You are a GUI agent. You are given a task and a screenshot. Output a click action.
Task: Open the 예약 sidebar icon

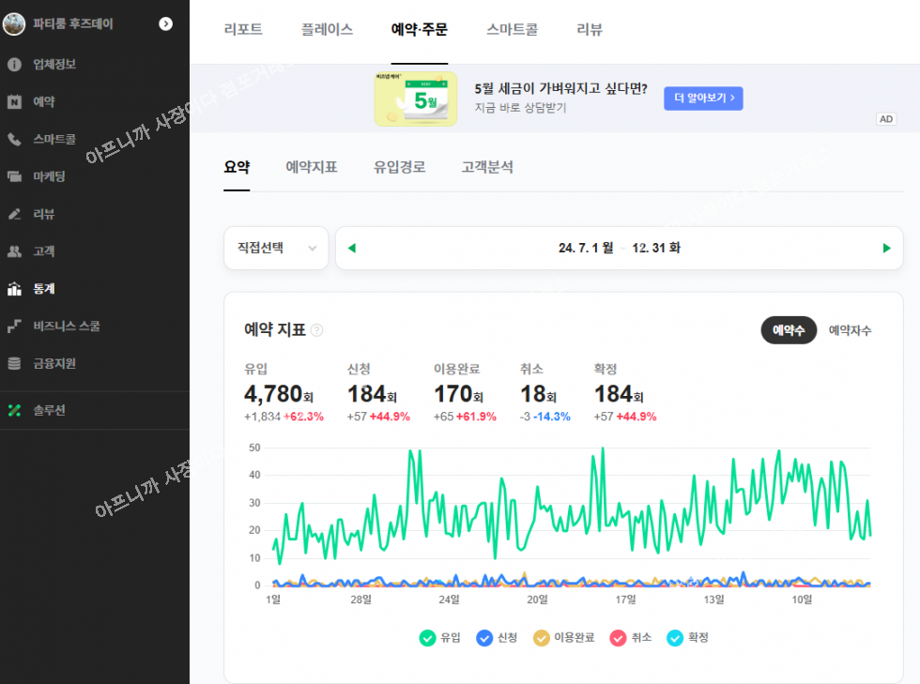pyautogui.click(x=14, y=102)
